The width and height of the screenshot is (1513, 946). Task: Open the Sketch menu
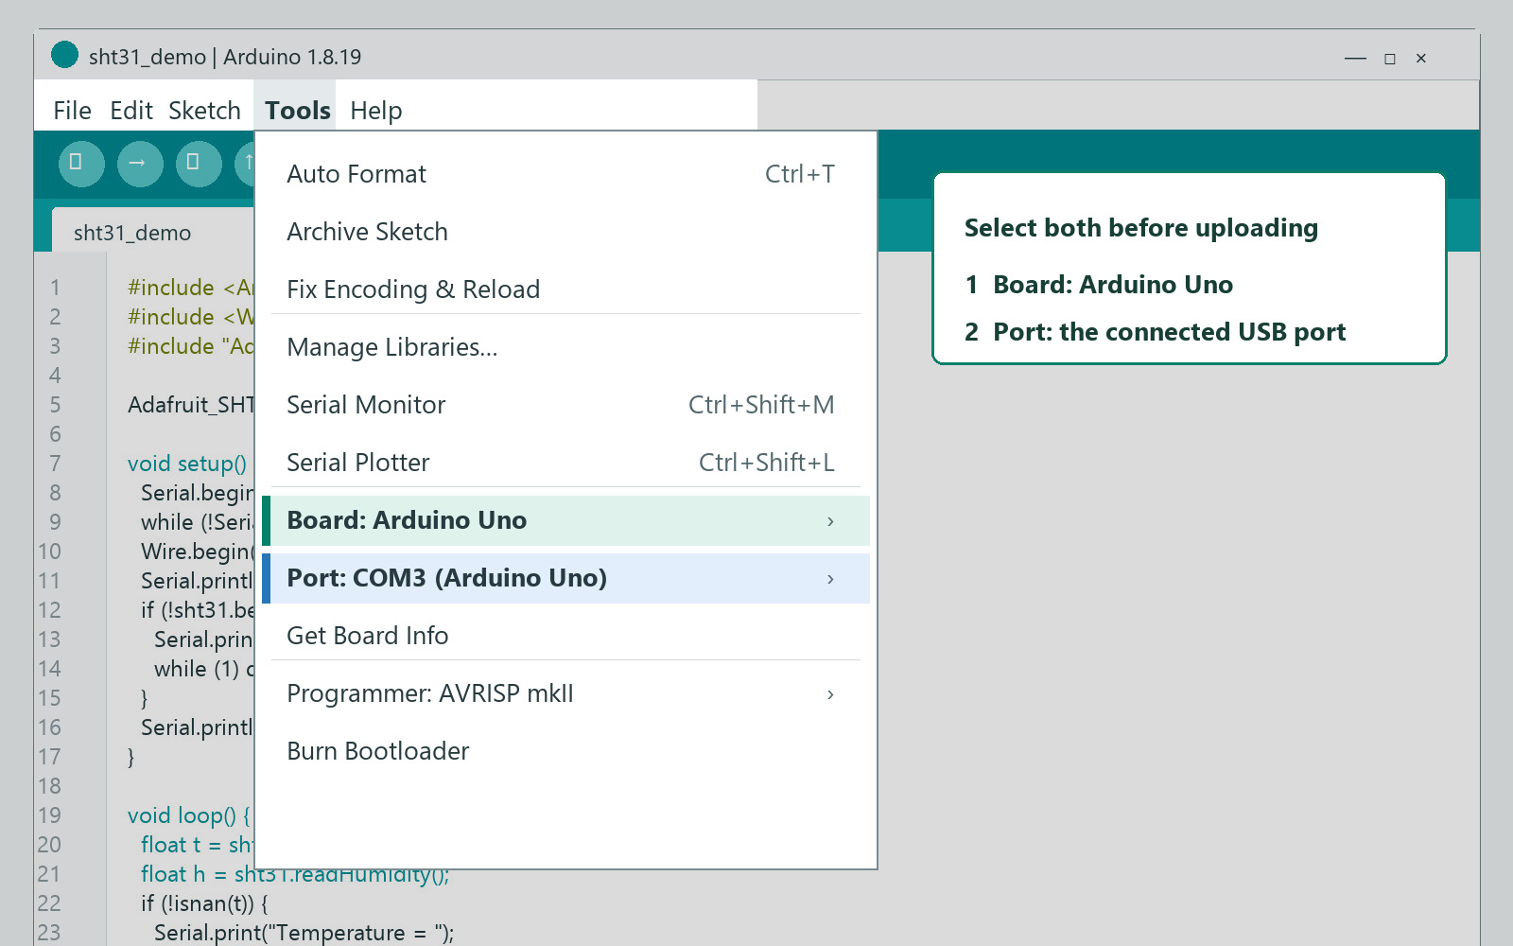tap(204, 111)
